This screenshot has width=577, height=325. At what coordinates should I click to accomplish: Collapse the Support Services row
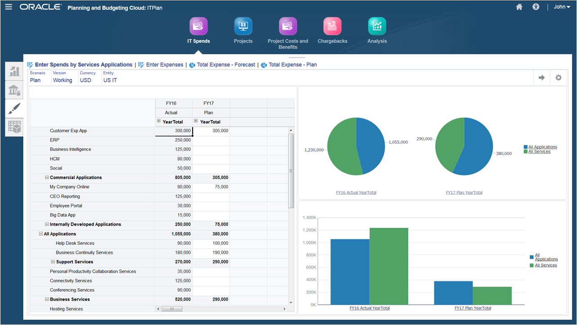point(53,262)
